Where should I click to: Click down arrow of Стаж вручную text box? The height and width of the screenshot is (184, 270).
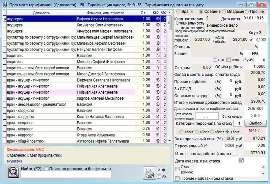click(x=263, y=174)
